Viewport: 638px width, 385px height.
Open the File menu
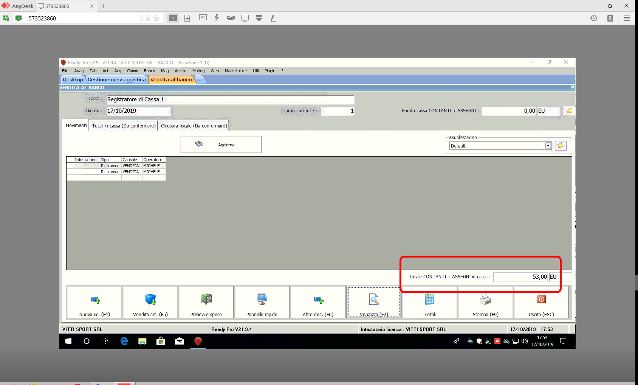pos(65,71)
